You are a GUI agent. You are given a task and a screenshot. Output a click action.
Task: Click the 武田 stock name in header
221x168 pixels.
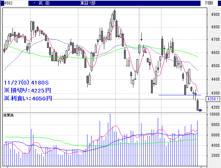[46, 3]
